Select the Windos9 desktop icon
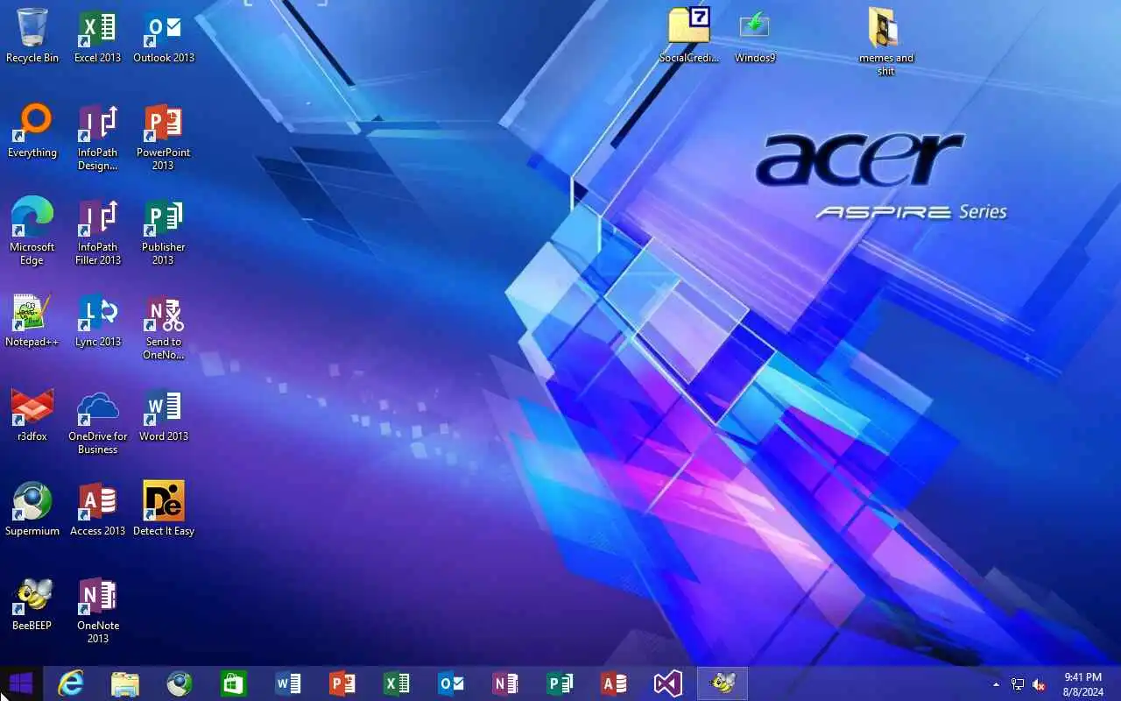Image resolution: width=1121 pixels, height=701 pixels. click(x=755, y=36)
